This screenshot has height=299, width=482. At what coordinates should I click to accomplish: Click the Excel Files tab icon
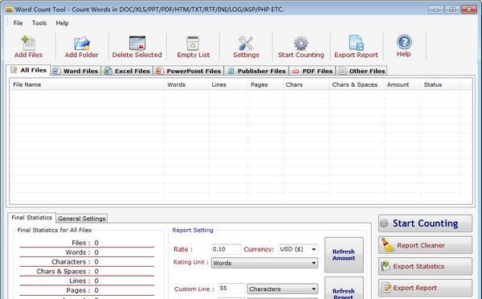tap(107, 71)
